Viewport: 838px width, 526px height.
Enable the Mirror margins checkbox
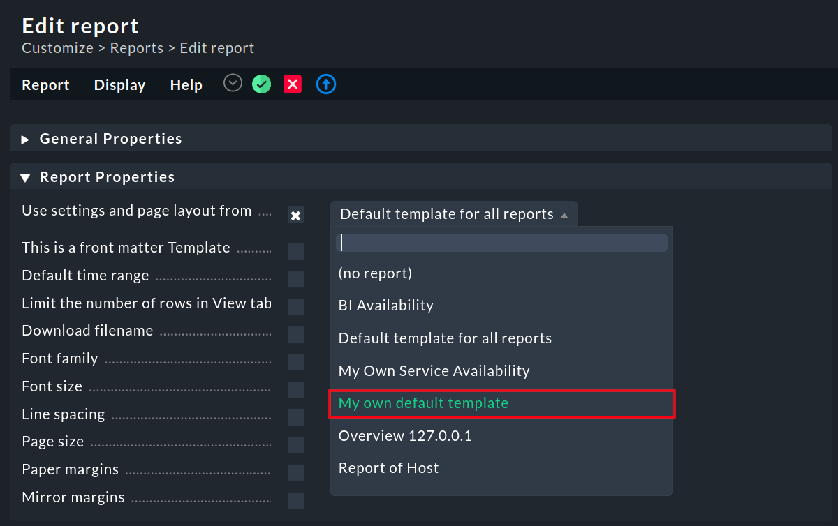pos(295,501)
